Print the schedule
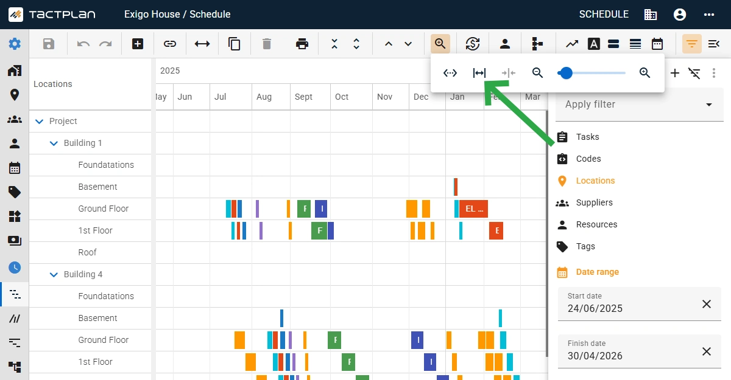 (x=302, y=44)
